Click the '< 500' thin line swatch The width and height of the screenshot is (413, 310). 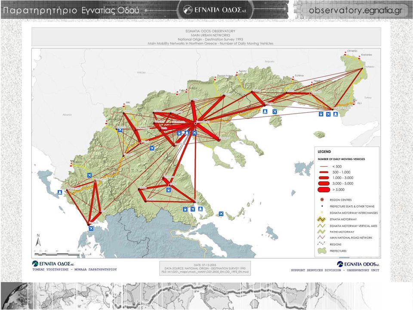[x=324, y=167]
